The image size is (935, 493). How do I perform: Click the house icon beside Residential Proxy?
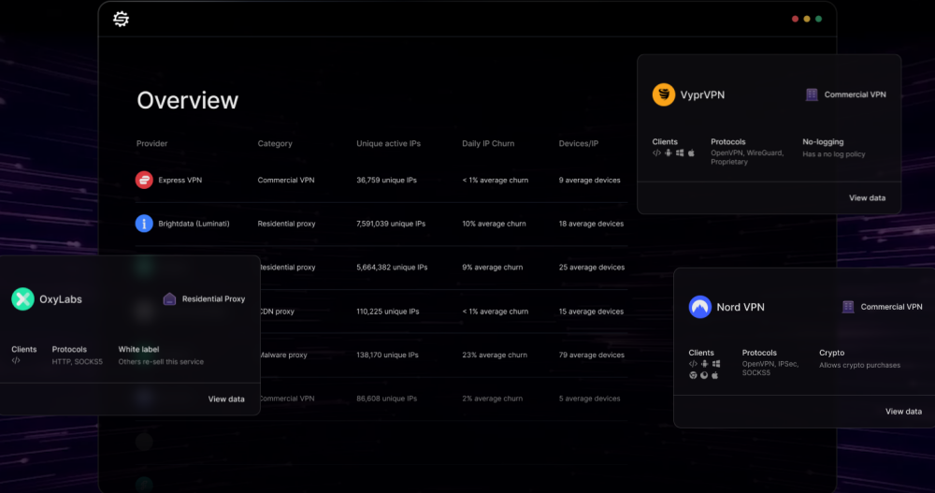169,299
